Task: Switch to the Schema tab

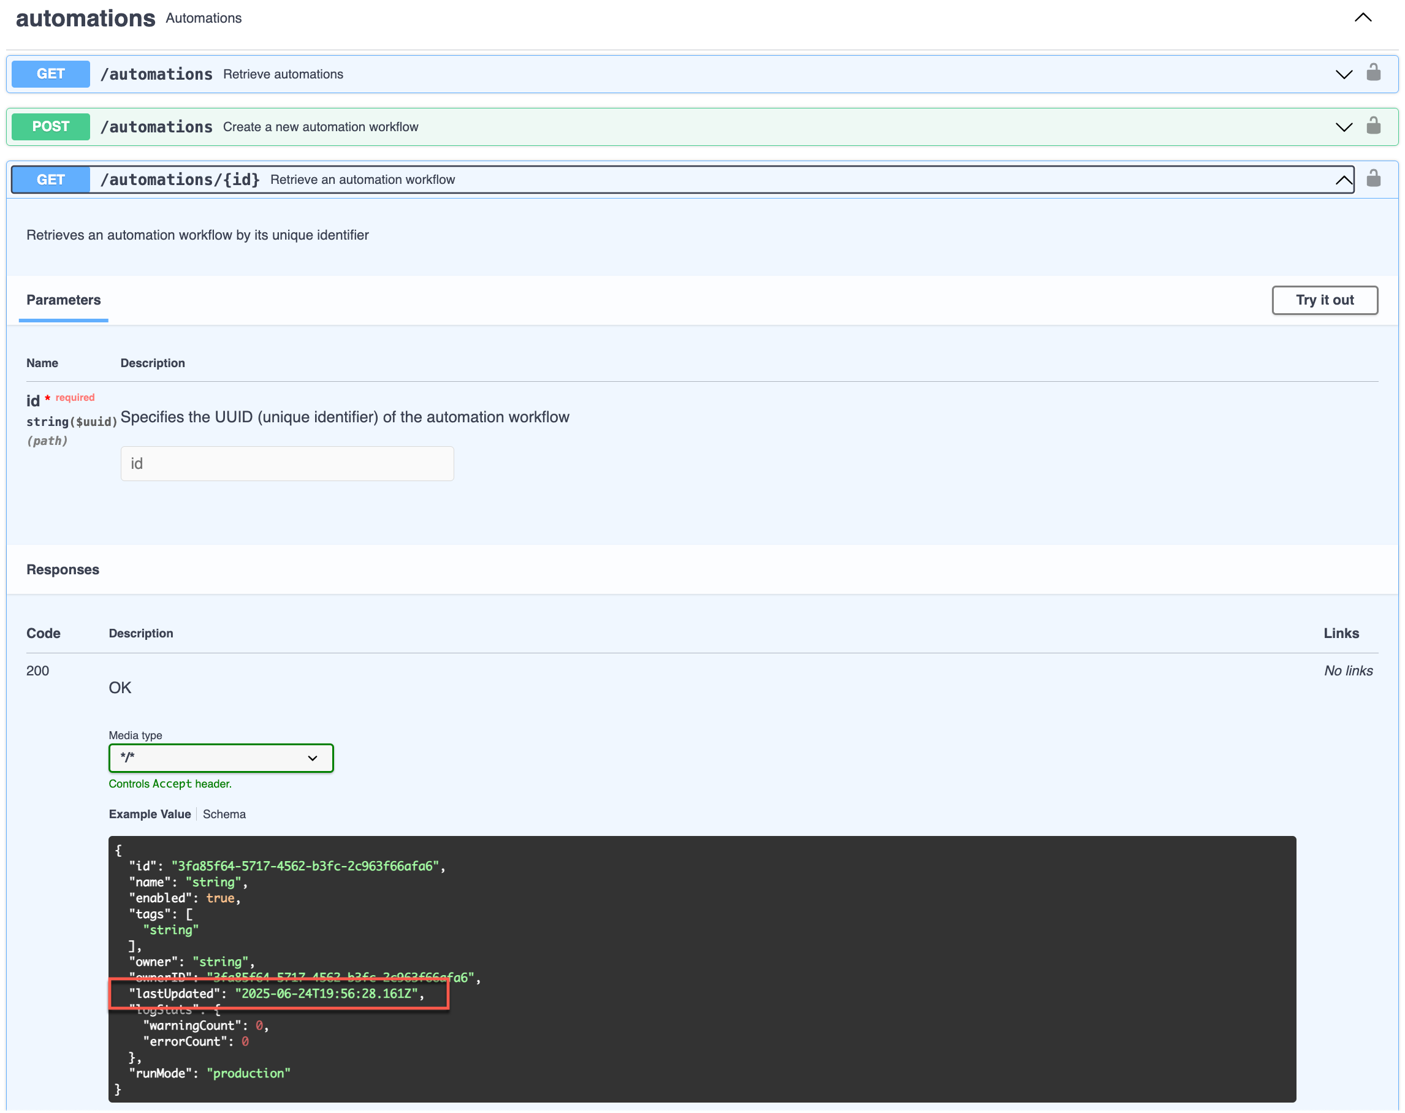Action: 224,814
